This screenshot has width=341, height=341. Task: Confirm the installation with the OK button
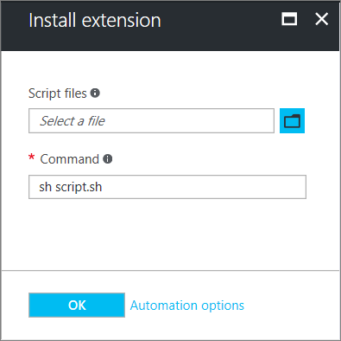click(x=77, y=306)
